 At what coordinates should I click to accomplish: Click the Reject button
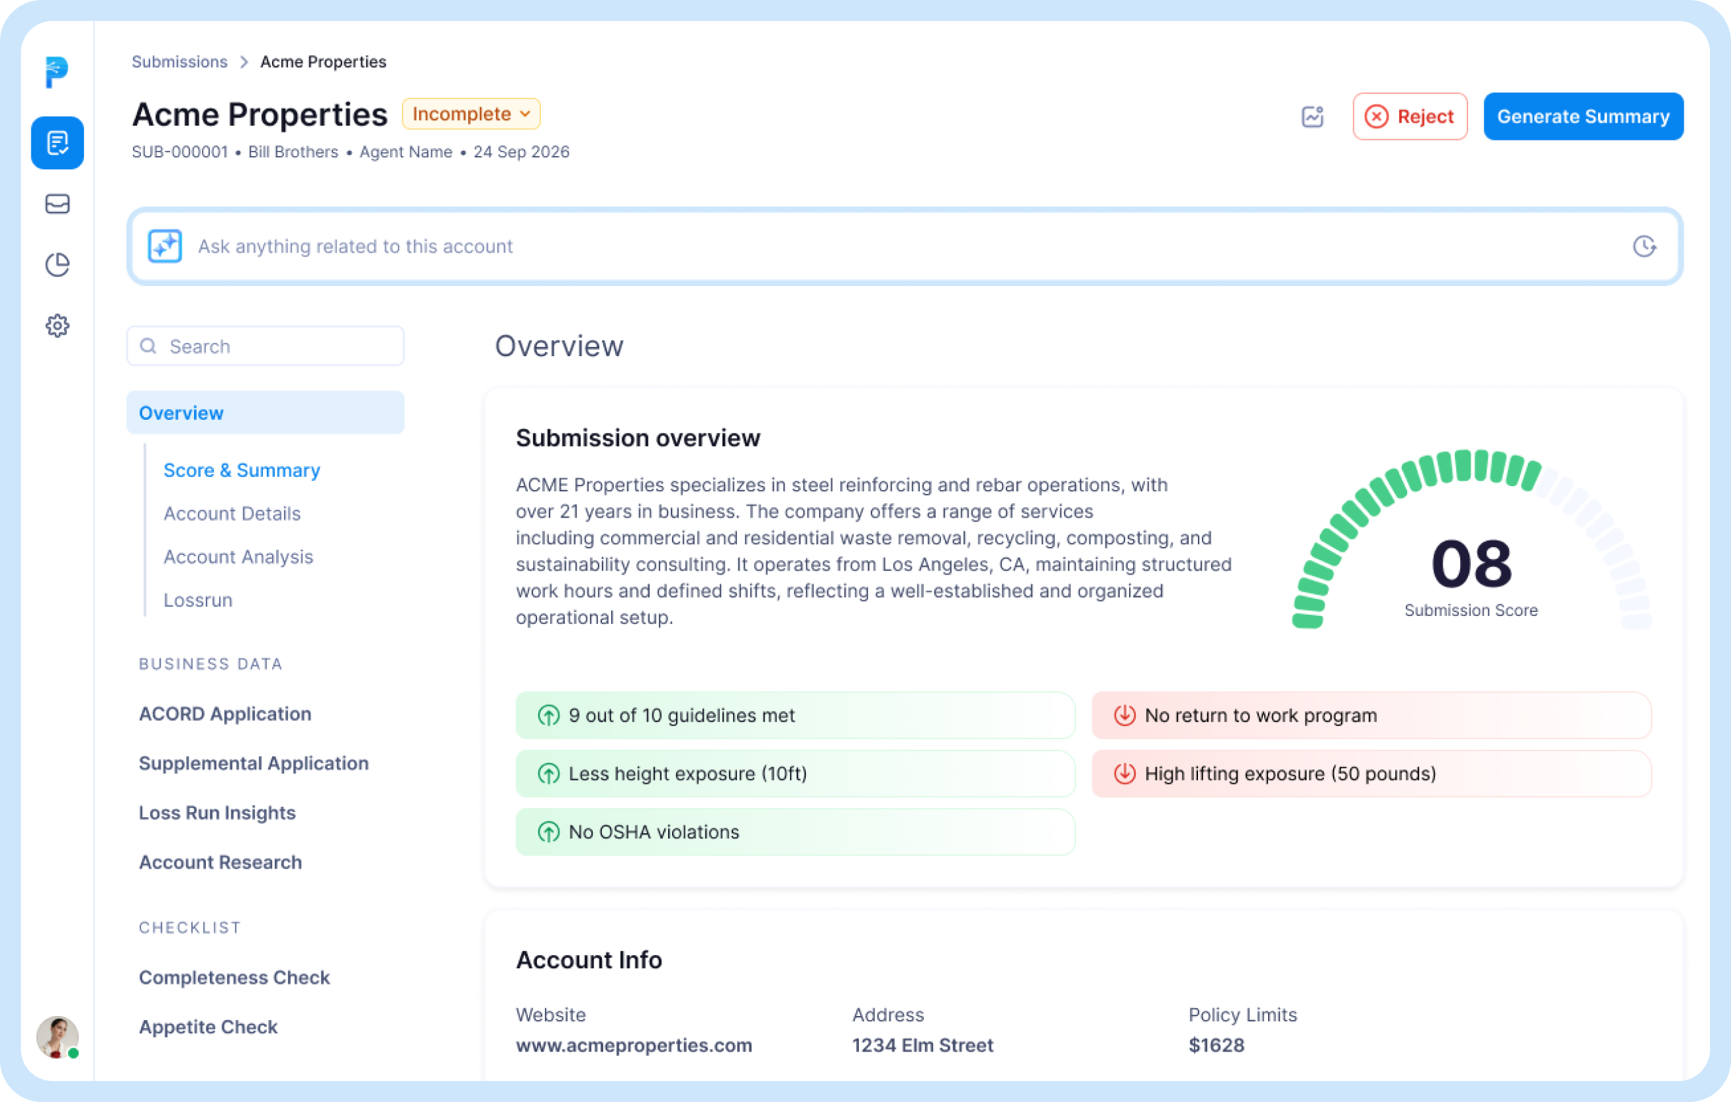point(1409,117)
